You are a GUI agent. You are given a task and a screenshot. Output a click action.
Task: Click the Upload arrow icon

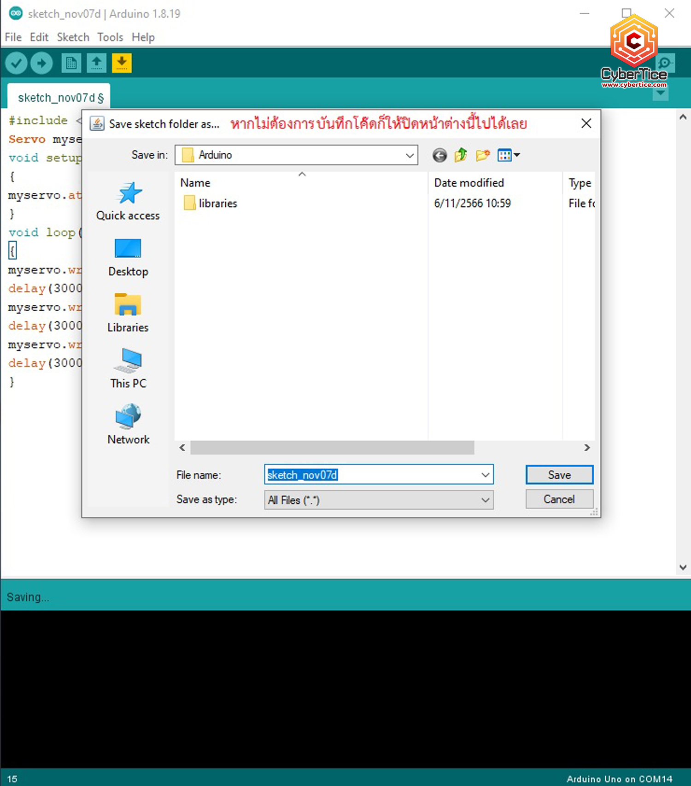pos(41,63)
